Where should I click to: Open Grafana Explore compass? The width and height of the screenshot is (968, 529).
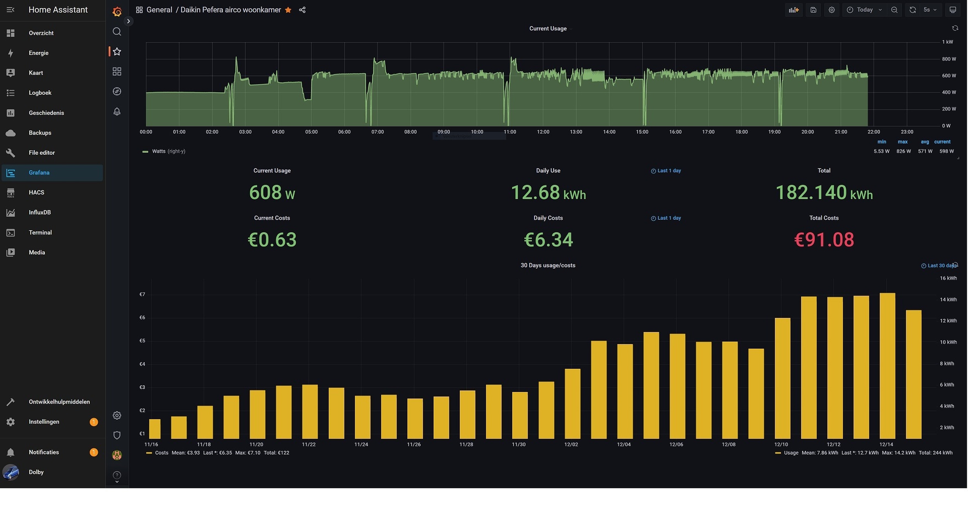point(117,91)
